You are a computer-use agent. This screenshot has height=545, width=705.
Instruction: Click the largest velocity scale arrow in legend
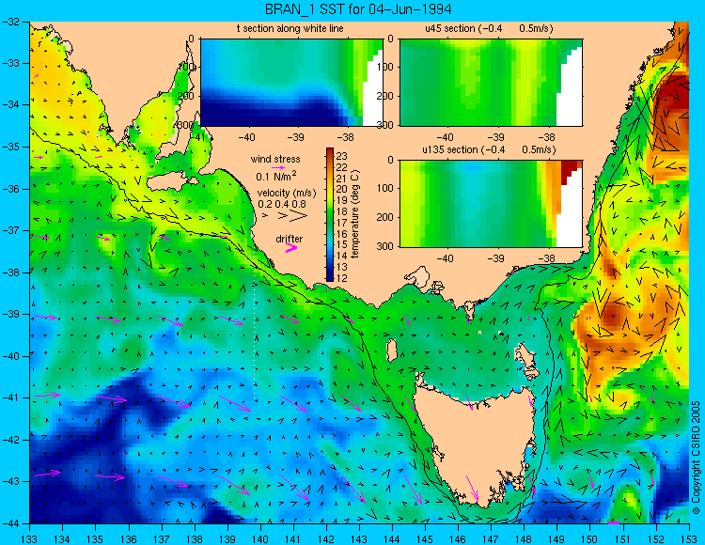click(299, 216)
